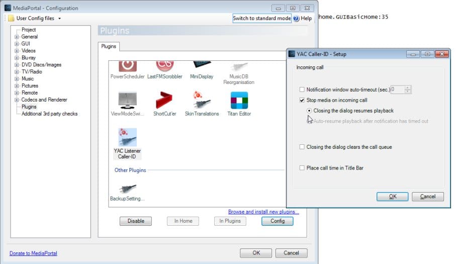
Task: Click the In Home button
Action: click(183, 221)
